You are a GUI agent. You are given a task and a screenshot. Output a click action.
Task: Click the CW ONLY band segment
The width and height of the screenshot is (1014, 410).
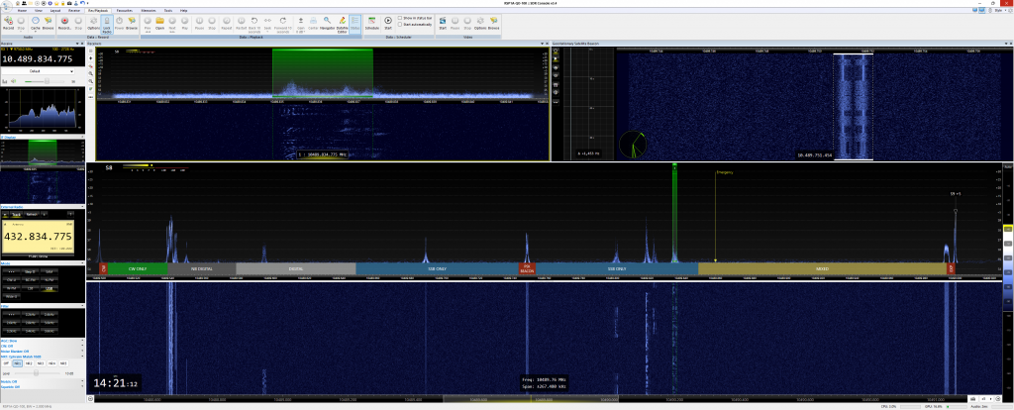click(x=137, y=268)
